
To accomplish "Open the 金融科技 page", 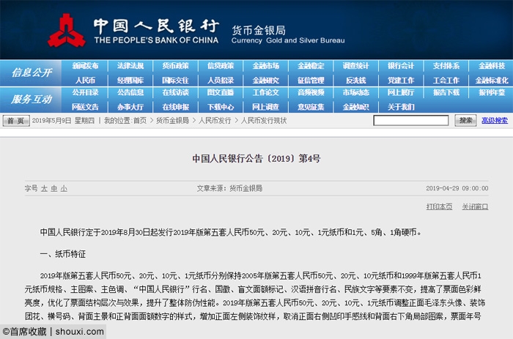I will click(492, 66).
